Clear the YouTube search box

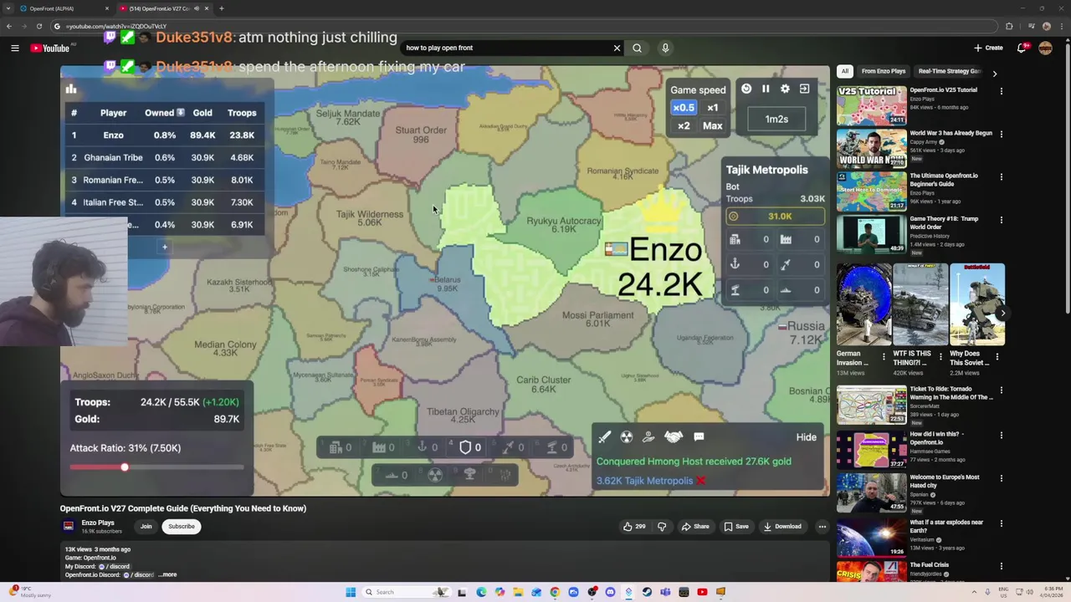tap(617, 48)
